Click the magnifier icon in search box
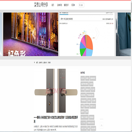 (x=80, y=5)
